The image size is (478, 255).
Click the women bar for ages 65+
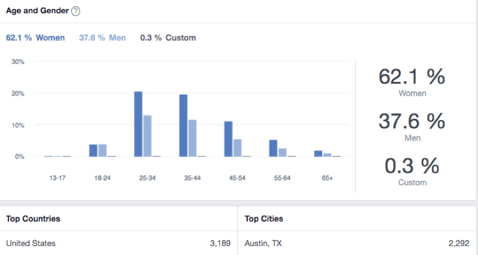[318, 153]
